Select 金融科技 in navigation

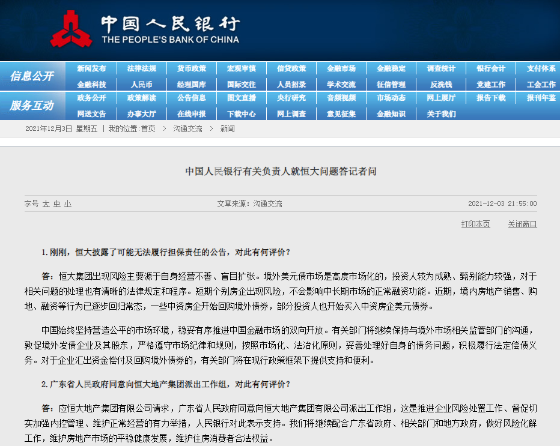[91, 85]
